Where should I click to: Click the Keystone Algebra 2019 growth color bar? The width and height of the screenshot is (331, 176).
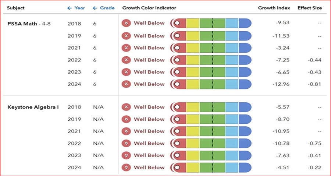tap(211, 119)
